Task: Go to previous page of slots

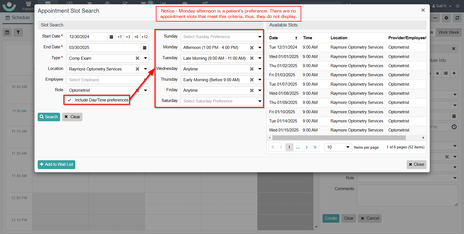Action: pyautogui.click(x=281, y=147)
